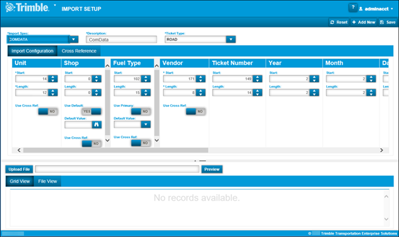Screen dimensions: 399x237
Task: Open the help question mark icon
Action: pyautogui.click(x=353, y=7)
